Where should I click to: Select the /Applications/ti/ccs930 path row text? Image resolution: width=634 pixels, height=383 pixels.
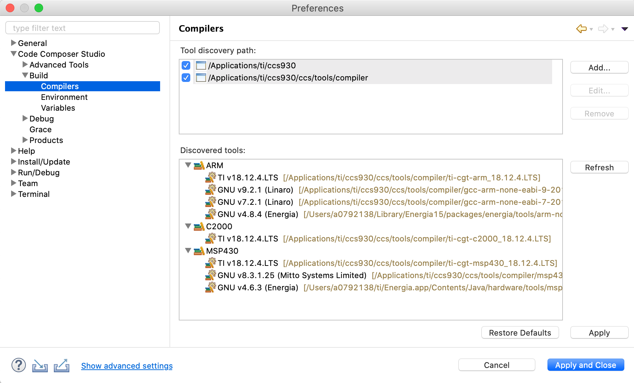252,65
